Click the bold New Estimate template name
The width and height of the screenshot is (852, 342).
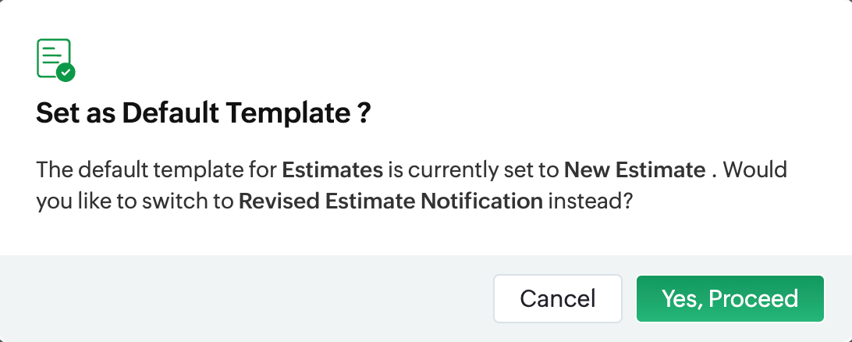[x=634, y=169]
